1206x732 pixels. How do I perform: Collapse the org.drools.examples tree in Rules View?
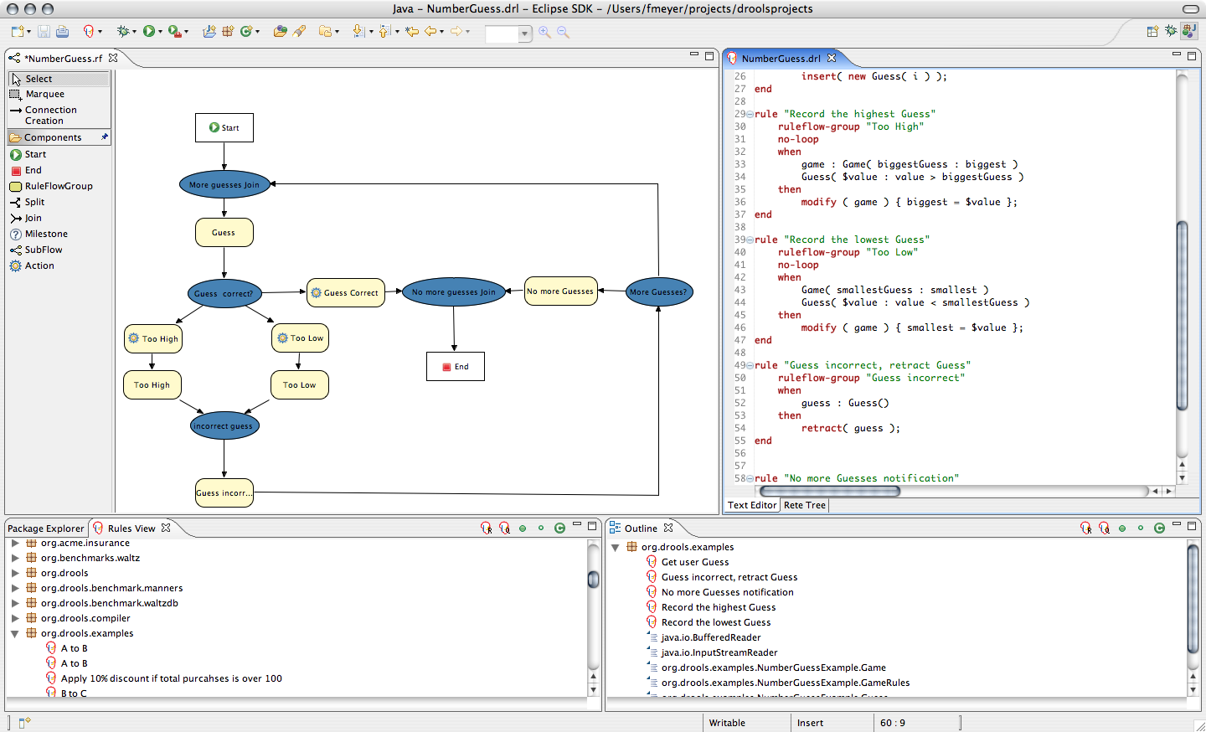tap(15, 633)
